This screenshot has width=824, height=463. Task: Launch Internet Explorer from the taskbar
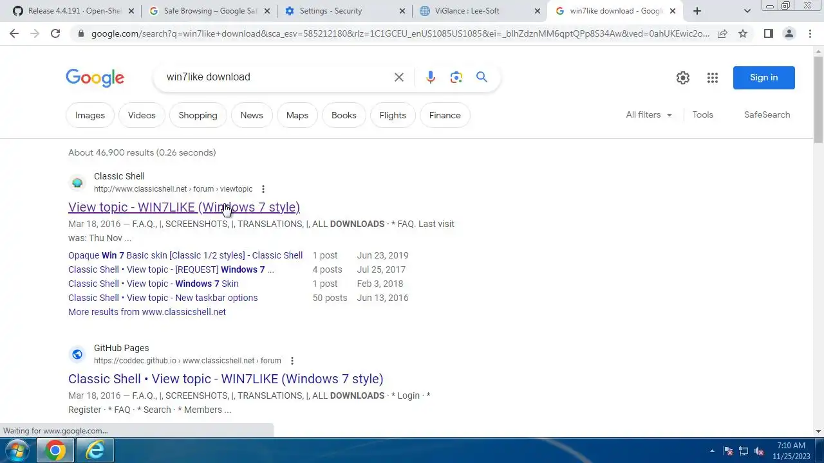[95, 450]
